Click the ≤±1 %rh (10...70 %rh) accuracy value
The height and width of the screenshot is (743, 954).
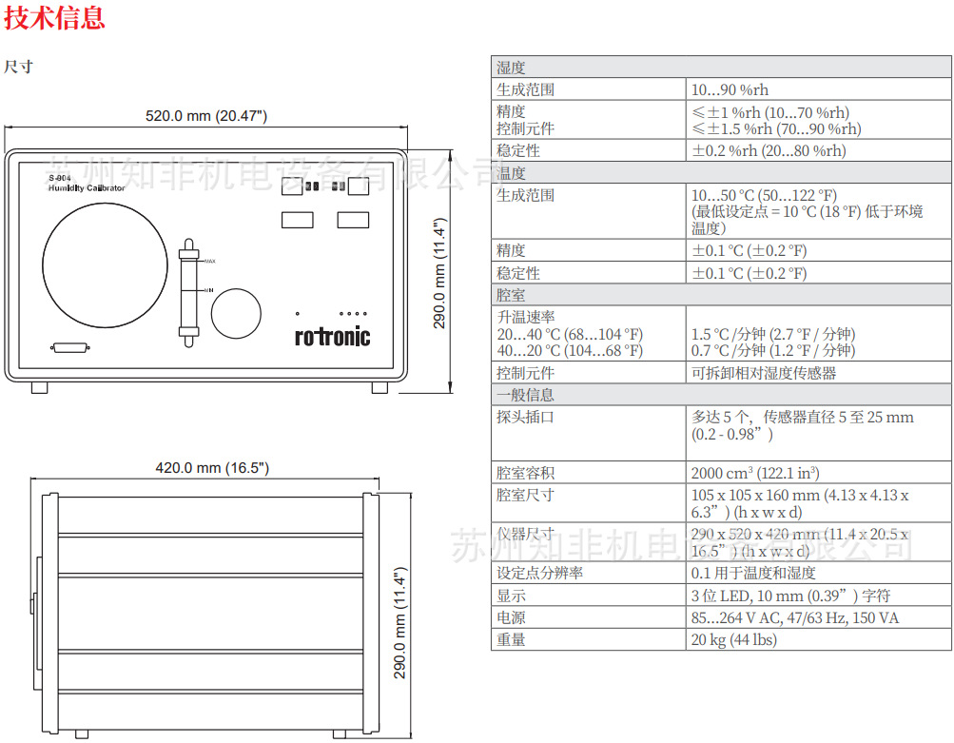click(770, 112)
